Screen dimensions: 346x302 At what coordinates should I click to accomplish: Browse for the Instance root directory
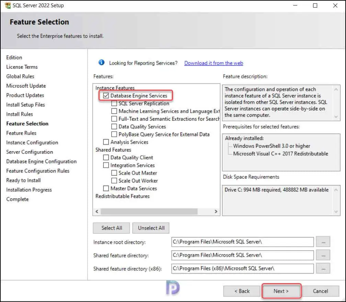(323, 242)
